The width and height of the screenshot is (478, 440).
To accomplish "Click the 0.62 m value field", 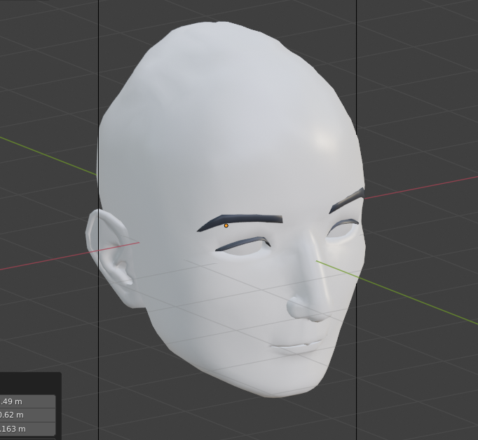I will tap(27, 415).
